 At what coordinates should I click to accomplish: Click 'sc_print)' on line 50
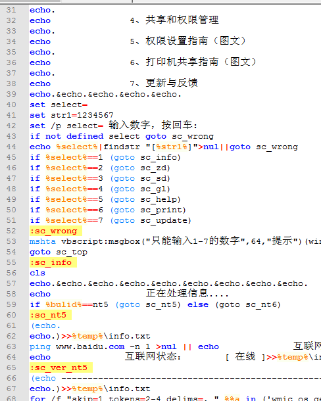point(163,210)
